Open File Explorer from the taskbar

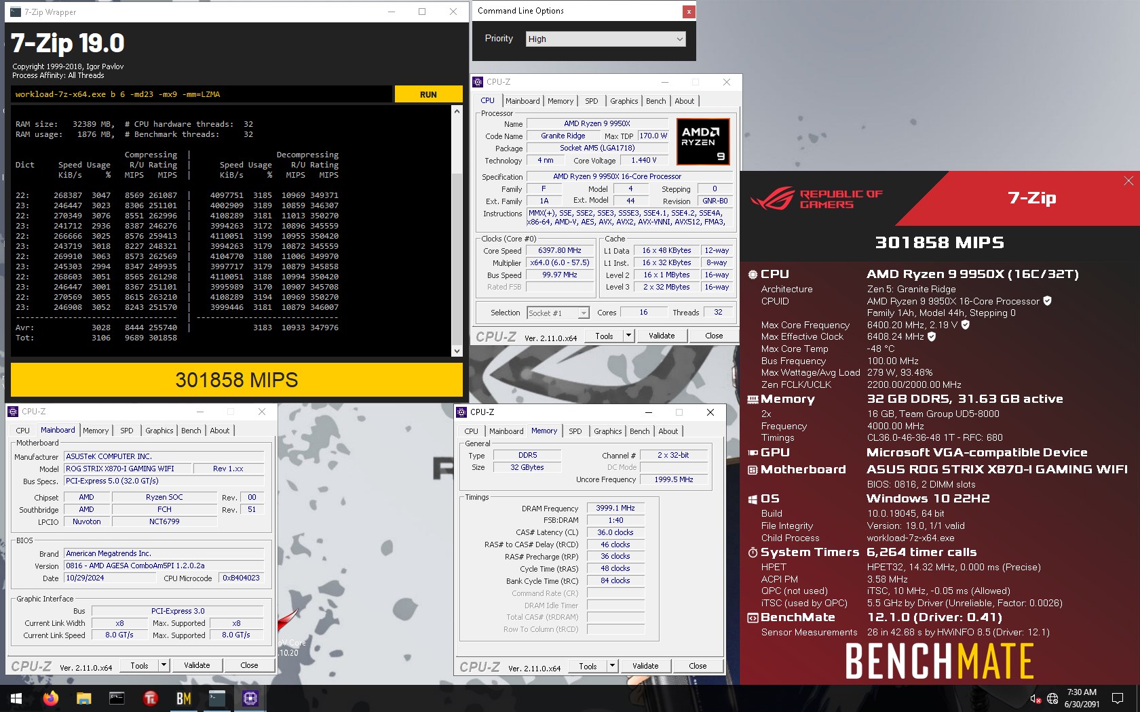coord(83,698)
